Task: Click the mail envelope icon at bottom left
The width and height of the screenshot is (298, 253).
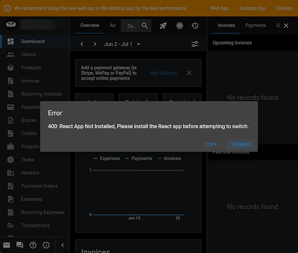Action: click(x=7, y=245)
